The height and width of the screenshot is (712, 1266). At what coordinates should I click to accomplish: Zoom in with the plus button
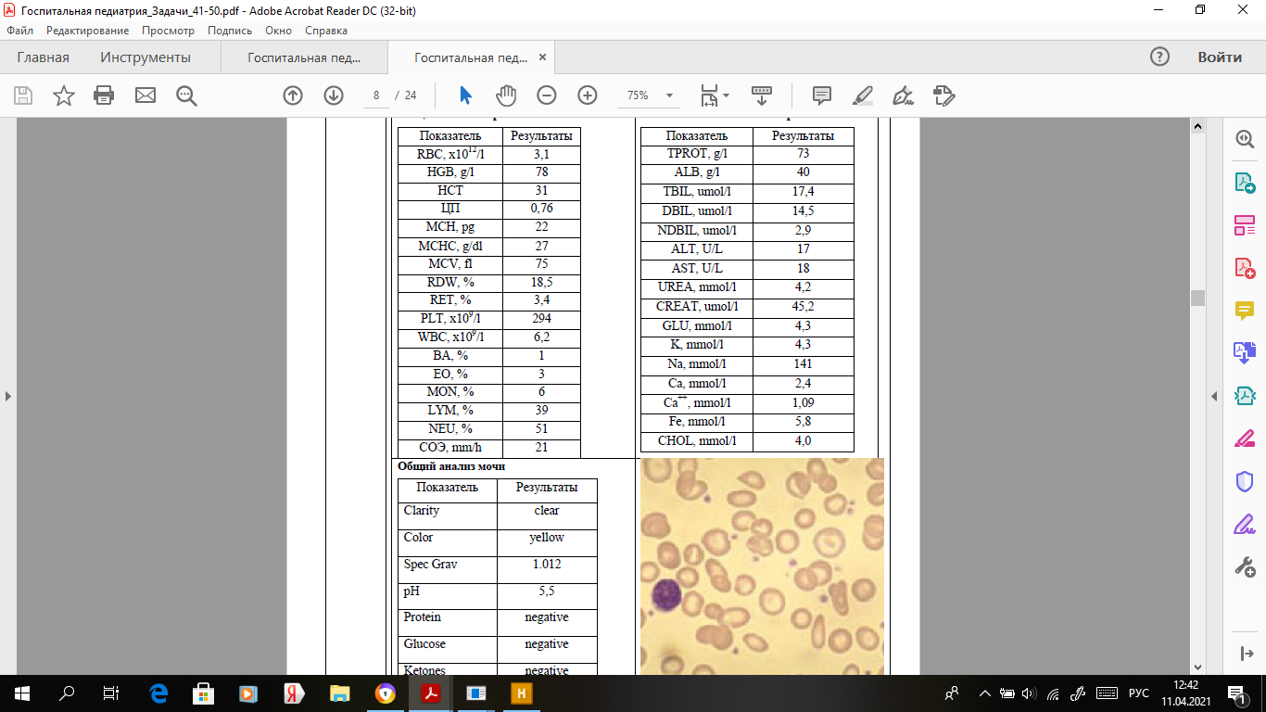click(588, 95)
